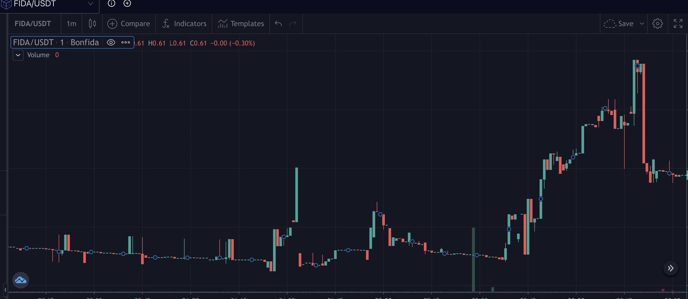Collapse the Volume indicator legend
Image resolution: width=688 pixels, height=299 pixels.
coord(18,55)
